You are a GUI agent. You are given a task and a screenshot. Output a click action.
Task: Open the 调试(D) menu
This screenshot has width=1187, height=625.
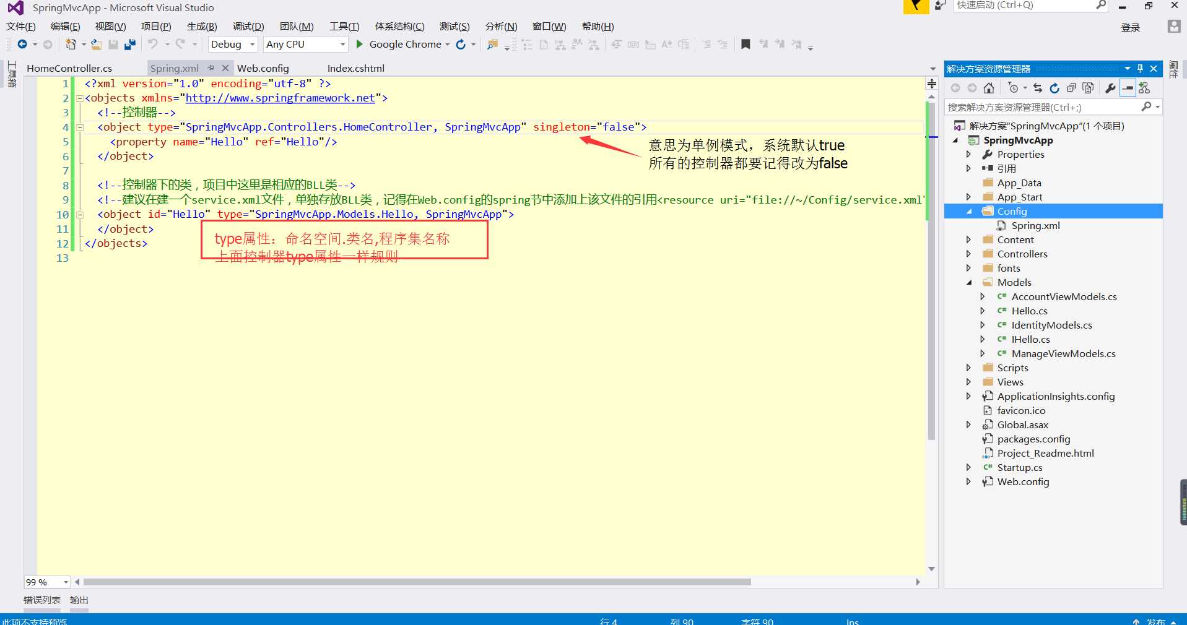[248, 27]
